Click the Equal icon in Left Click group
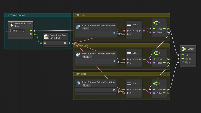The height and width of the screenshot is (113, 201). click(x=129, y=25)
